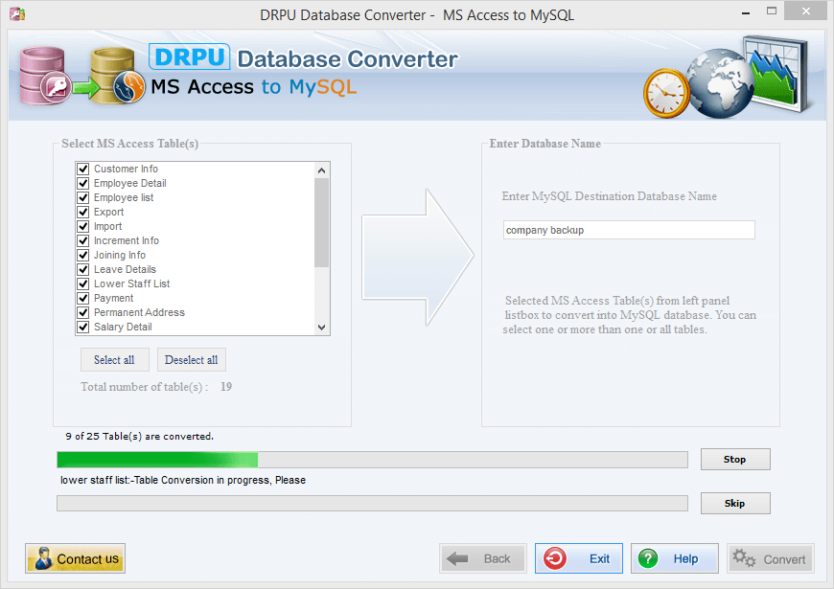Click the chart graphic icon in banner
The image size is (834, 589).
point(777,74)
